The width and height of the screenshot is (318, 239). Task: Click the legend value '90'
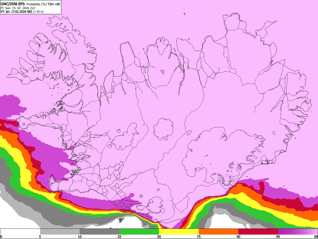238,237
